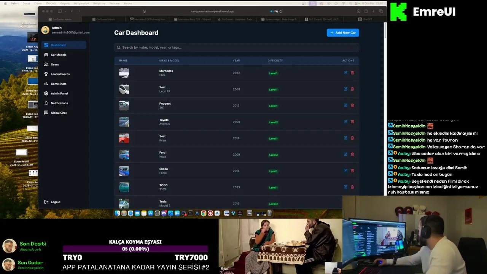Click the MAKE & MODEL column header

(169, 61)
